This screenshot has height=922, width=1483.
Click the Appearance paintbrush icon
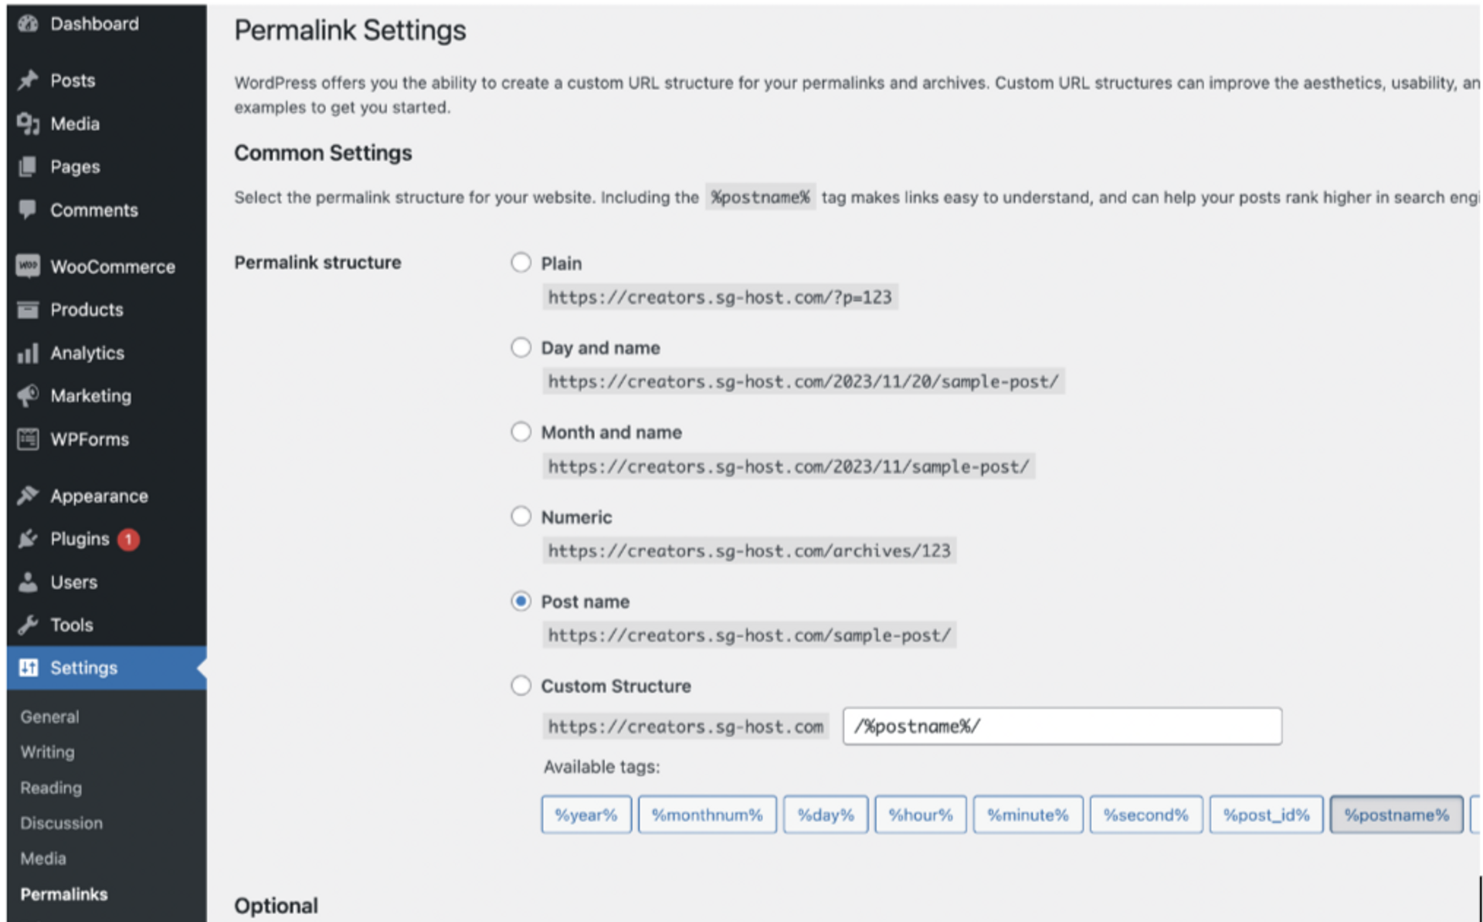coord(28,496)
